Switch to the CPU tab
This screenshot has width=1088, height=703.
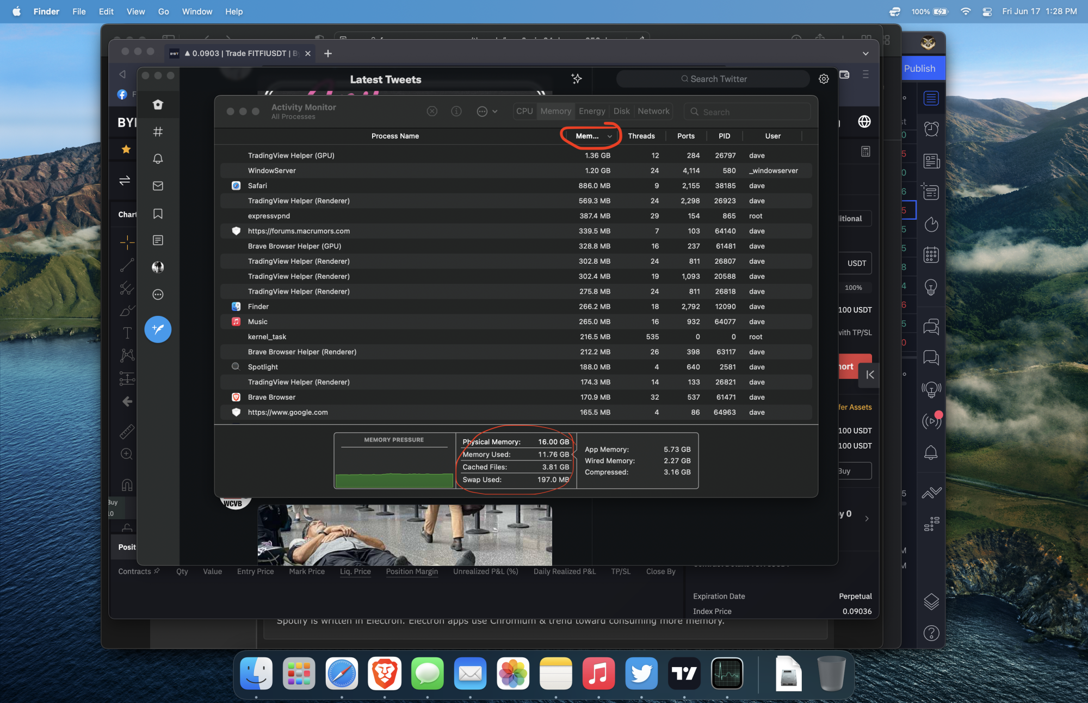[x=524, y=111]
